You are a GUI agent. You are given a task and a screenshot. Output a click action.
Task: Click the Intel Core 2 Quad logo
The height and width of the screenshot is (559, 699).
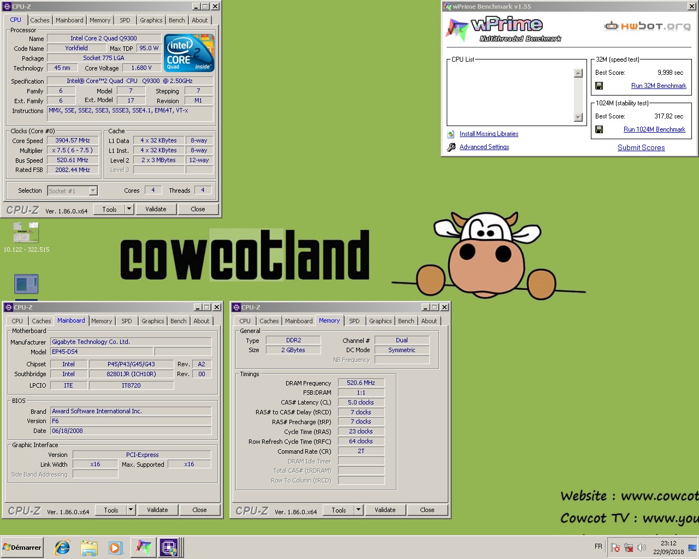pos(189,53)
